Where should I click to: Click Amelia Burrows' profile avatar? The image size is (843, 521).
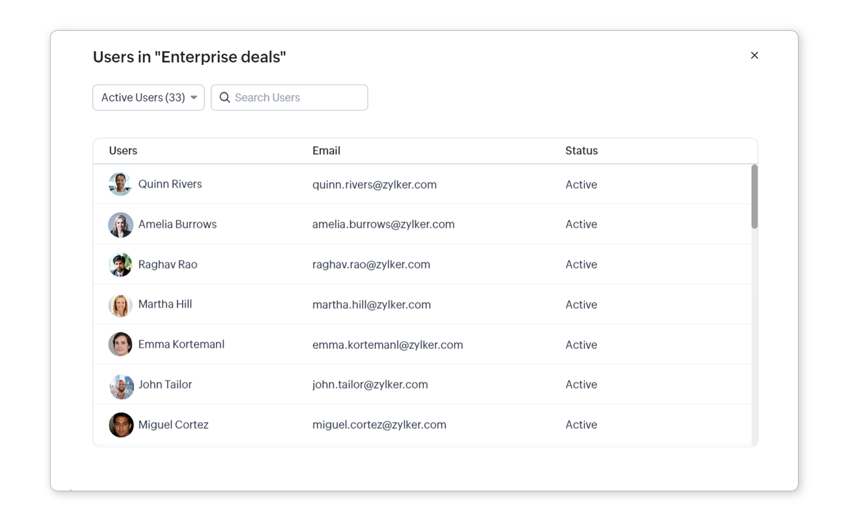click(x=120, y=225)
